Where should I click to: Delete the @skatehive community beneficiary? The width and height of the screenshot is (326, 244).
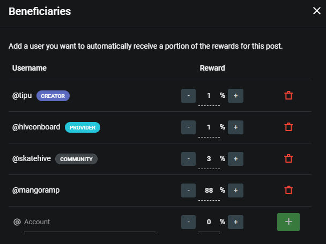pos(288,158)
